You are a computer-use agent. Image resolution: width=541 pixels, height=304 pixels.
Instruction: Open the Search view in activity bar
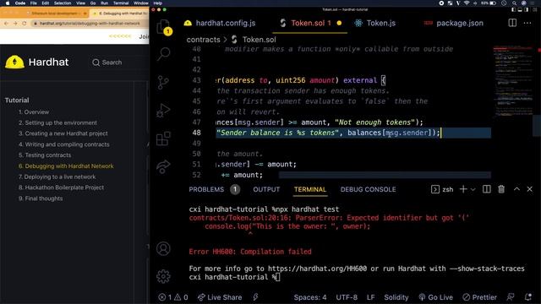pyautogui.click(x=163, y=54)
